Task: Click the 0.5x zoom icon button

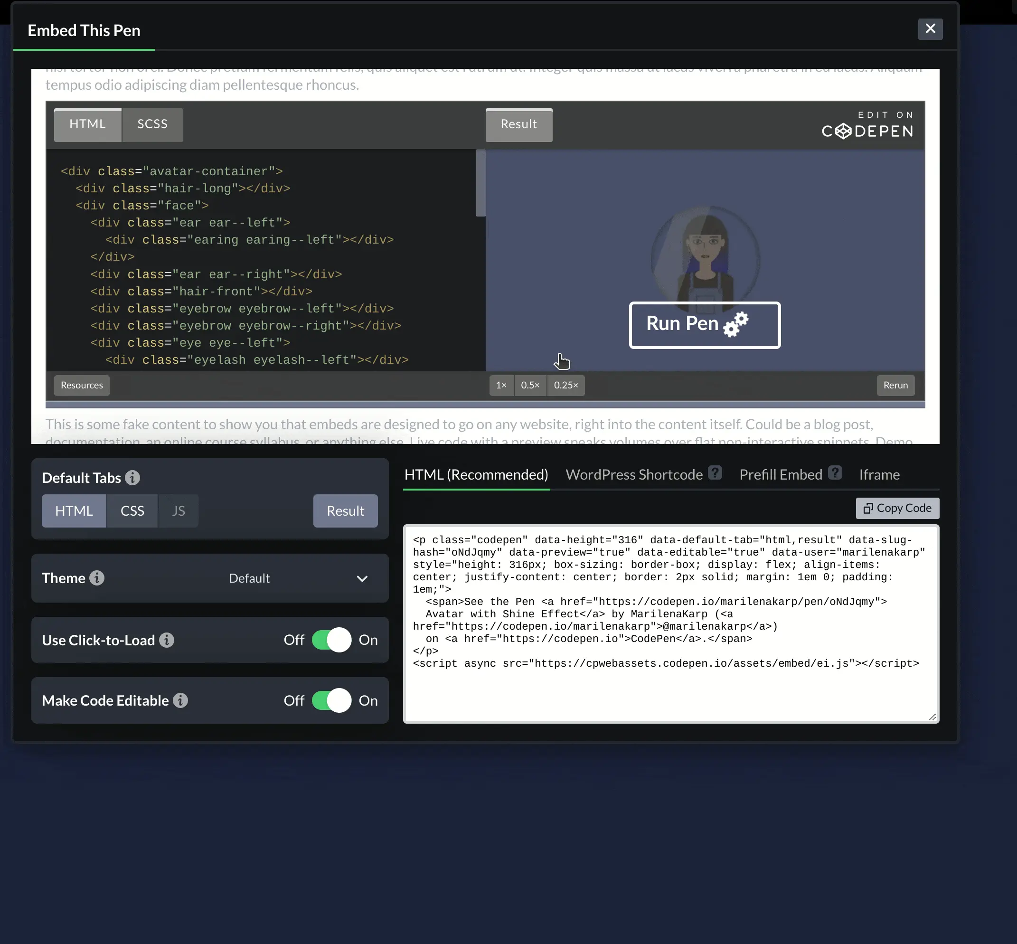Action: tap(530, 385)
